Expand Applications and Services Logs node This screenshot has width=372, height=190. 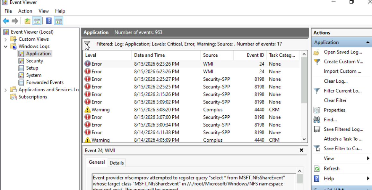pyautogui.click(x=6, y=90)
